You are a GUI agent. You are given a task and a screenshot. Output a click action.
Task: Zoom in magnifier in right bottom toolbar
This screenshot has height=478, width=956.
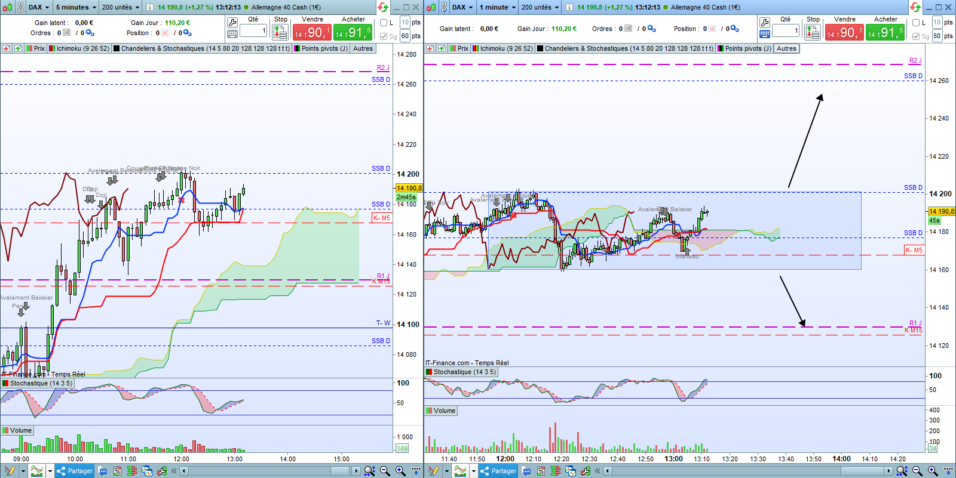(x=933, y=471)
